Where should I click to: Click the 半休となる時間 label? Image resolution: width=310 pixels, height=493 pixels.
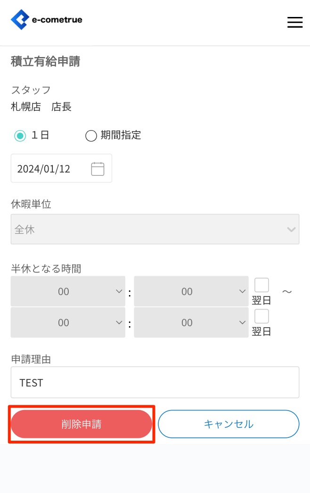click(46, 269)
